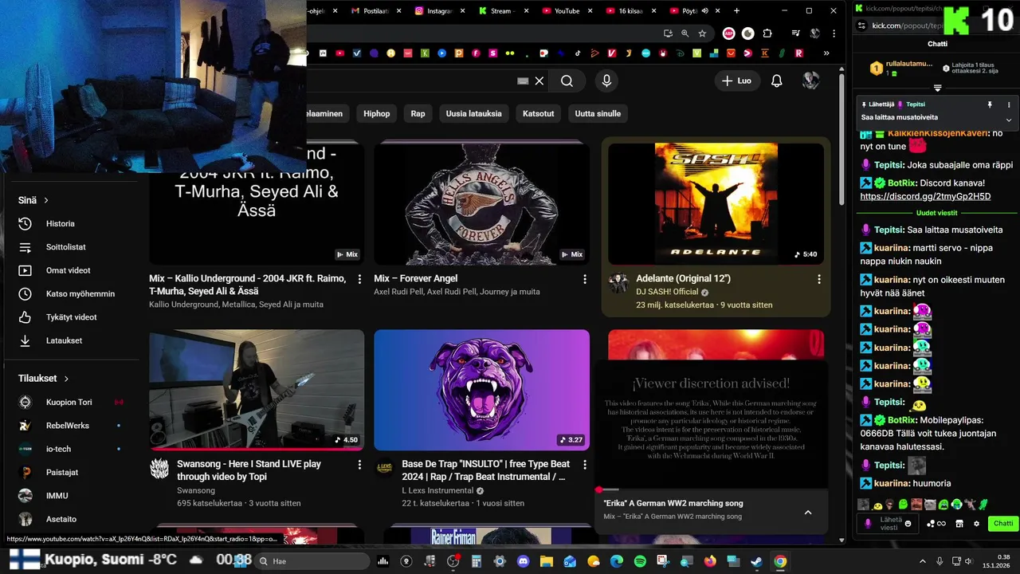Toggle the system tray microphone
The width and height of the screenshot is (1020, 574).
point(940,561)
